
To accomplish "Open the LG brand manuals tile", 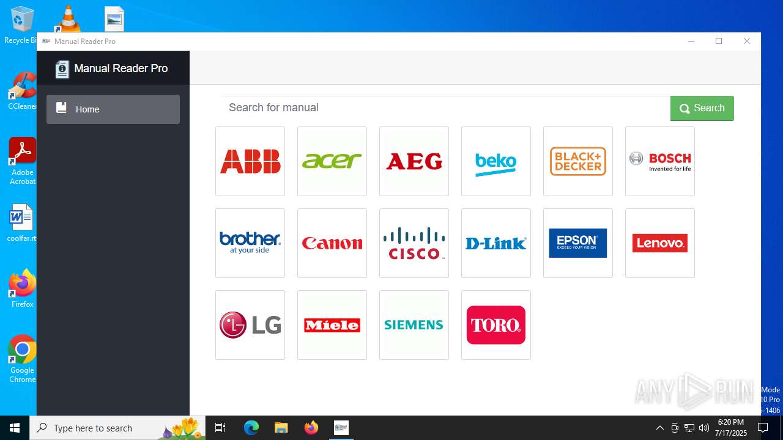I will pyautogui.click(x=250, y=325).
